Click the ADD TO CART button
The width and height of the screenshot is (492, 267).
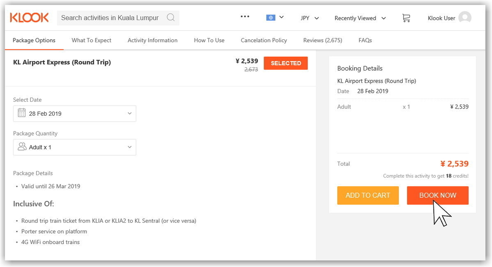click(x=368, y=195)
